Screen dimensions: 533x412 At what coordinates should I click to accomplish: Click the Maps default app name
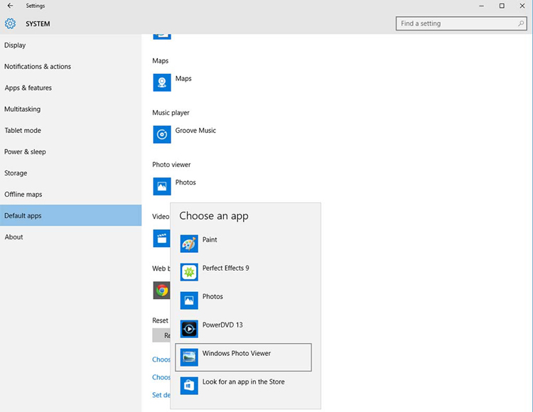(183, 78)
